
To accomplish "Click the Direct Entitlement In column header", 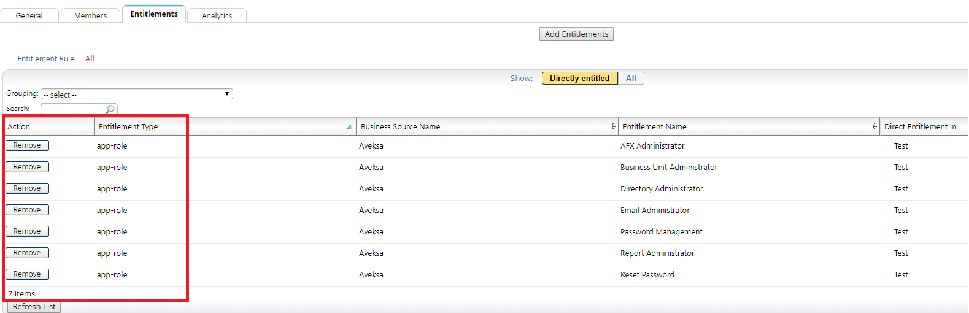I will click(920, 127).
